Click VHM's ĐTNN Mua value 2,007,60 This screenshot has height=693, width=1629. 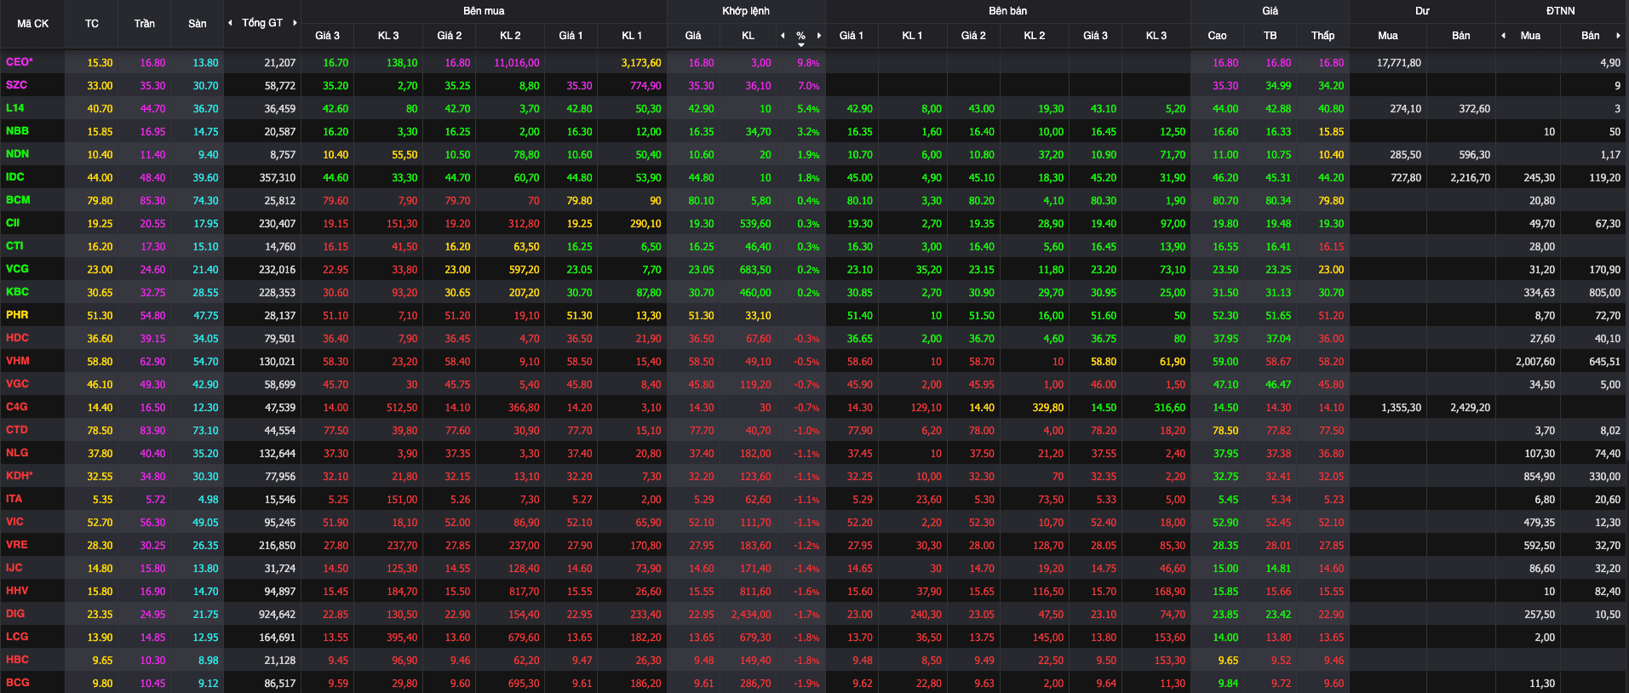[x=1535, y=362]
